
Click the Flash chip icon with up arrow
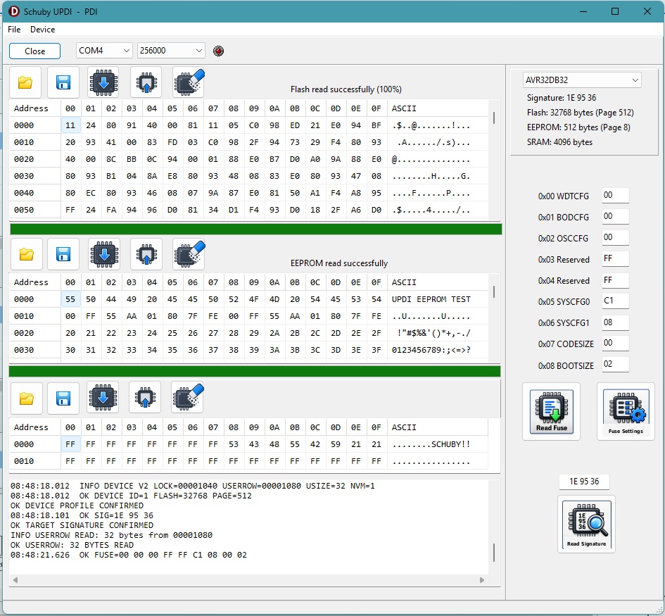pyautogui.click(x=146, y=82)
